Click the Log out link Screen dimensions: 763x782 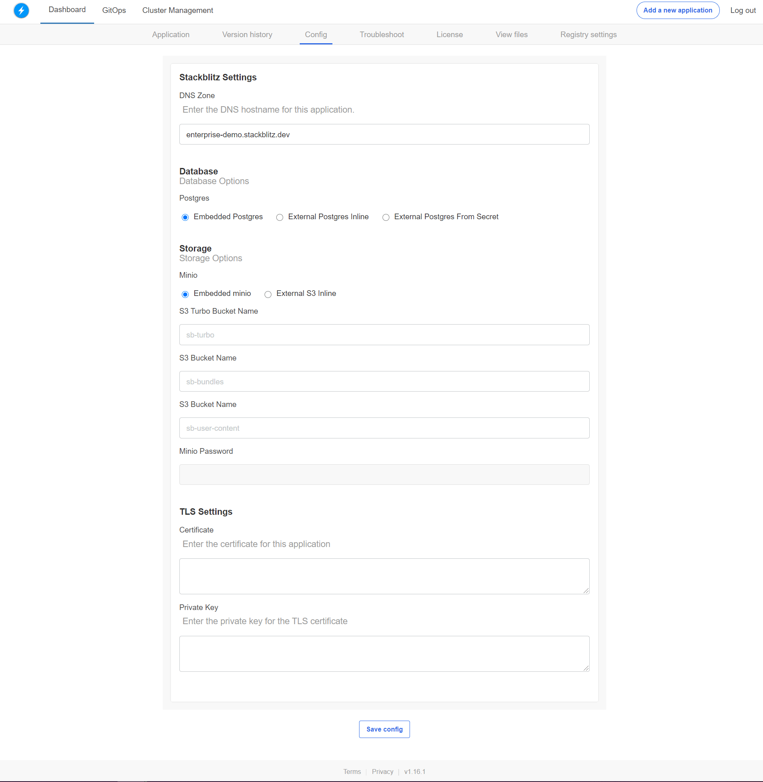pos(742,10)
